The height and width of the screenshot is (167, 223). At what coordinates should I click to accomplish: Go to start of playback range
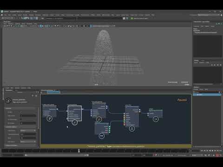tap(202, 150)
